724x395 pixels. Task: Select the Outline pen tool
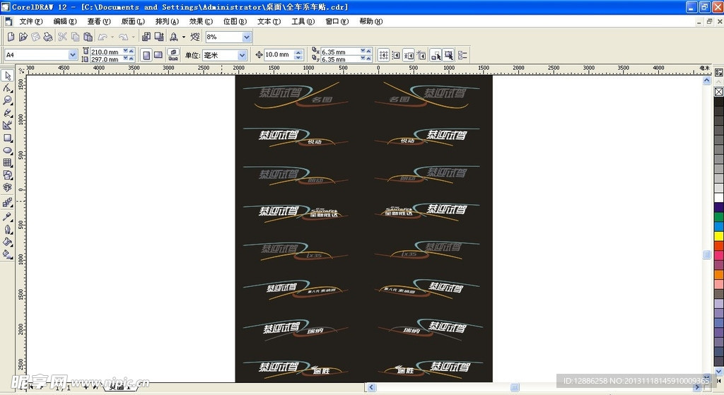[x=7, y=230]
